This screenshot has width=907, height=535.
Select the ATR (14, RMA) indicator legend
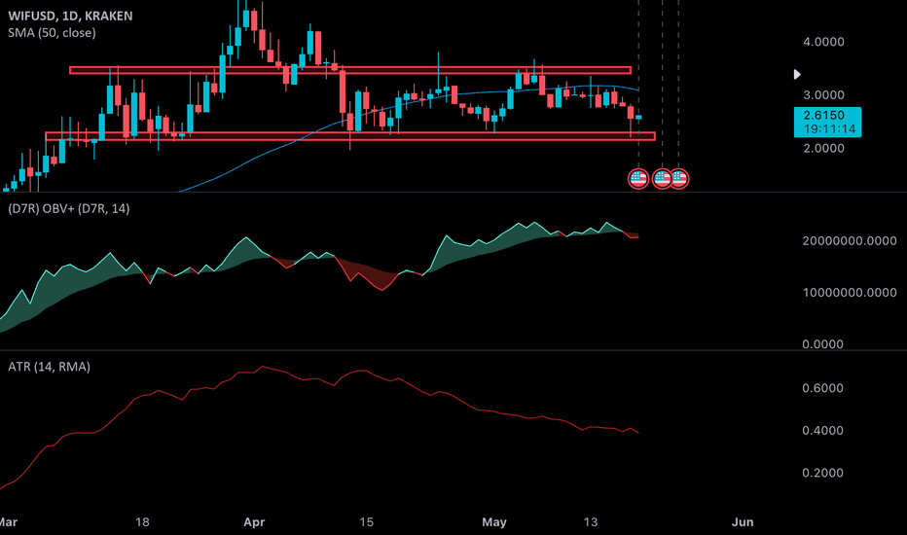click(50, 367)
